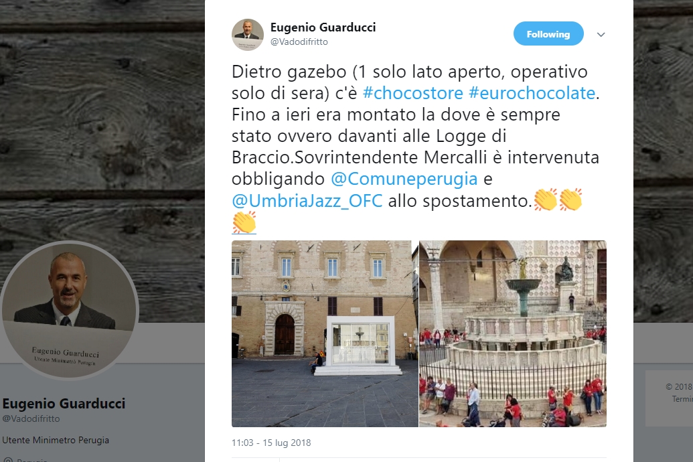This screenshot has height=462, width=693.
Task: Visit the @UmbriaJazz_OFC mention
Action: click(x=307, y=201)
